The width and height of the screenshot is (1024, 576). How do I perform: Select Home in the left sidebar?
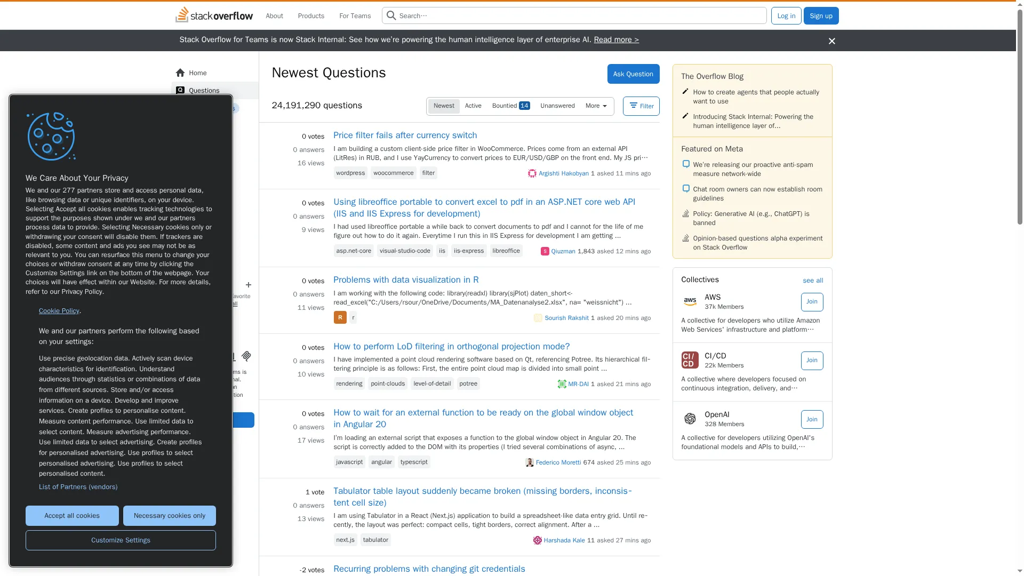click(197, 73)
